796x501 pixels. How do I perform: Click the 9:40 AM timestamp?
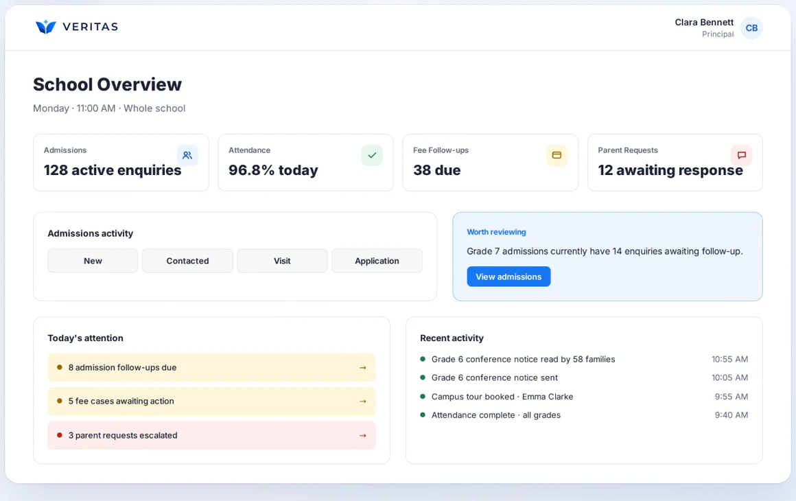(731, 415)
